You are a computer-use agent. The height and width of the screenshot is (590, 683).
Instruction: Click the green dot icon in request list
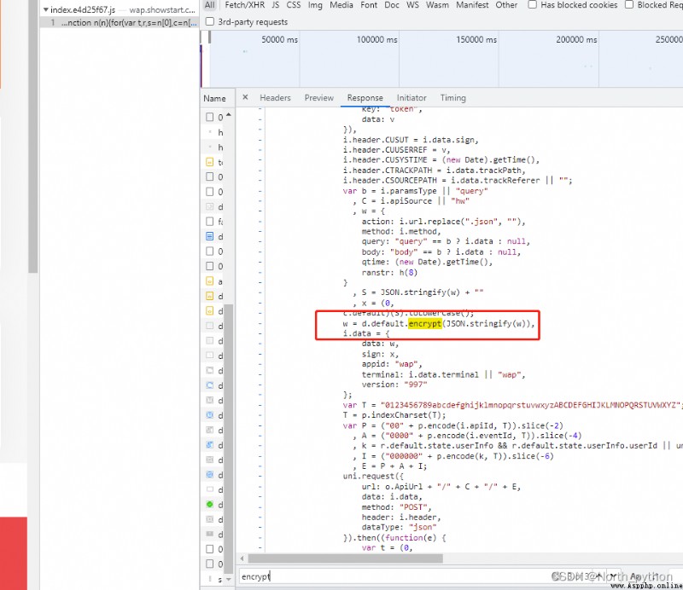tap(209, 504)
